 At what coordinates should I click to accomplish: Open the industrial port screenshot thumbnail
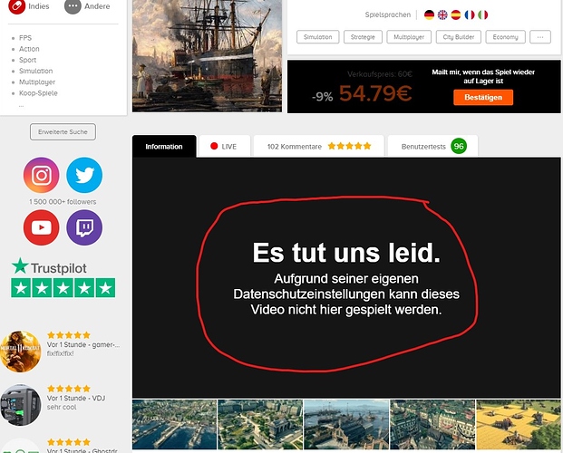pos(346,424)
